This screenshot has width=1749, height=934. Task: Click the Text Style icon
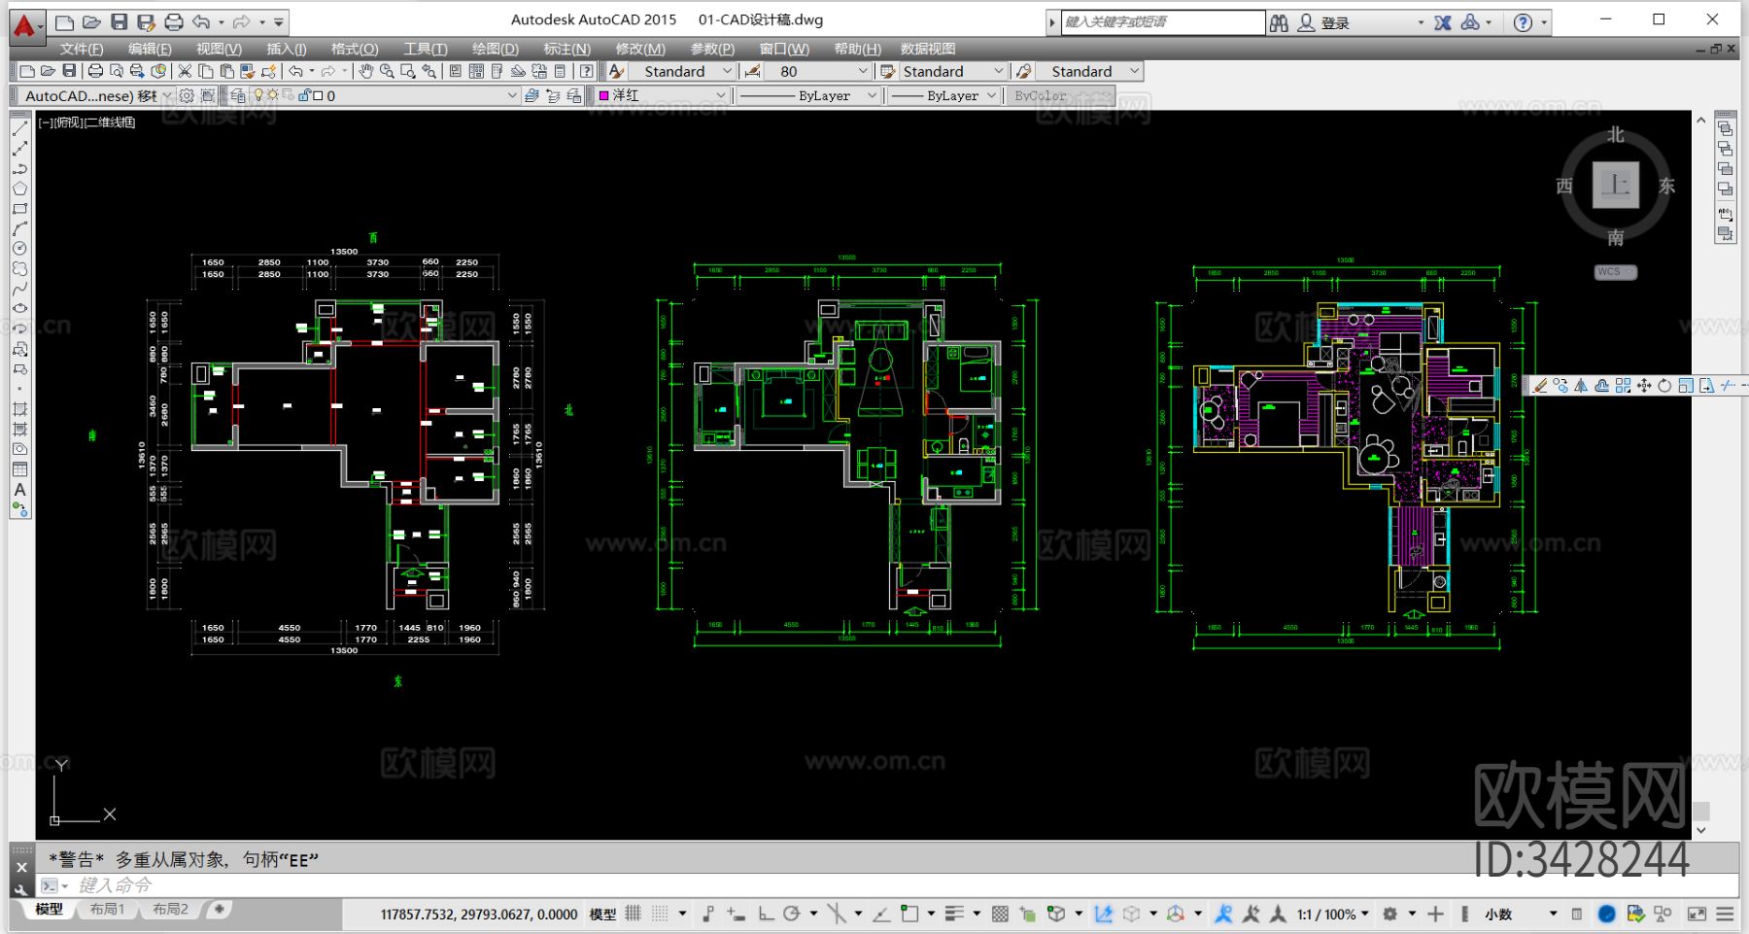[616, 71]
